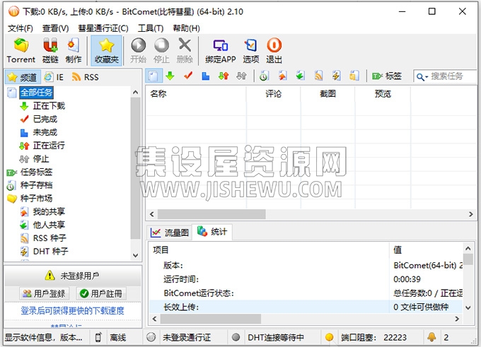Image resolution: width=481 pixels, height=347 pixels.
Task: Open the search dropdown magnifier arrow
Action: 422,76
